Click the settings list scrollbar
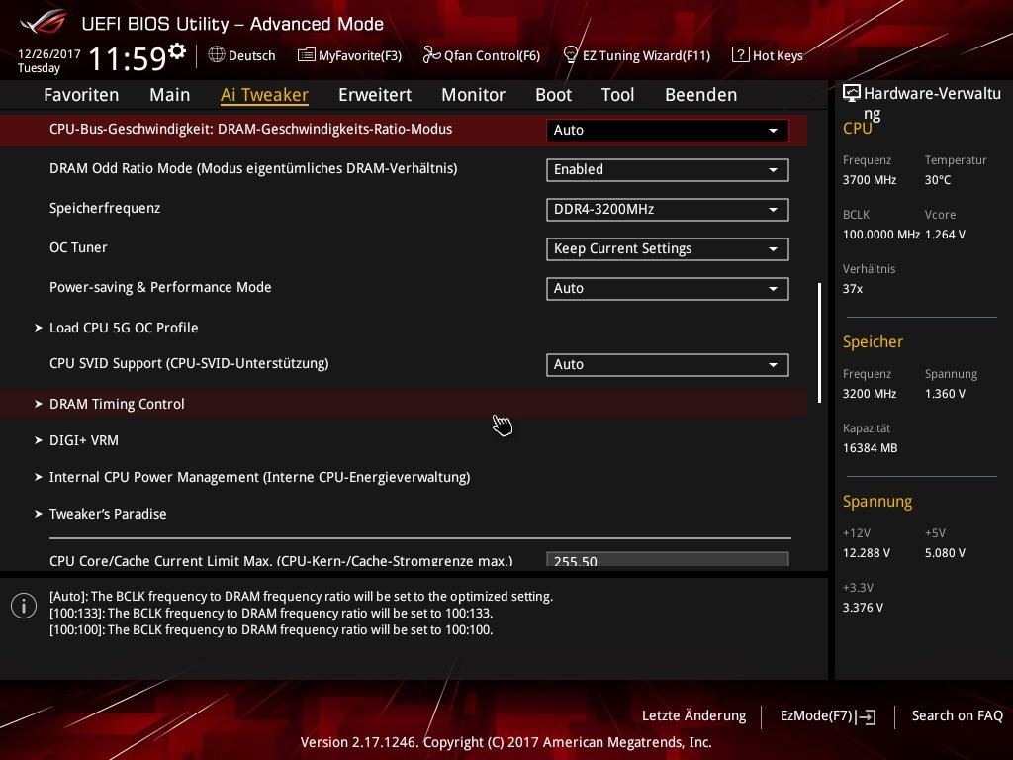Screen dimensions: 1013x760 click(819, 342)
